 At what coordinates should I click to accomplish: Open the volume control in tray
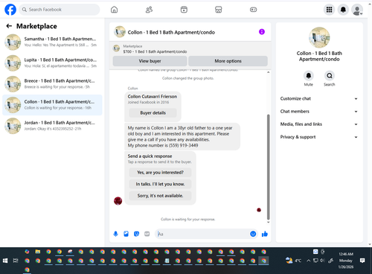(x=322, y=261)
